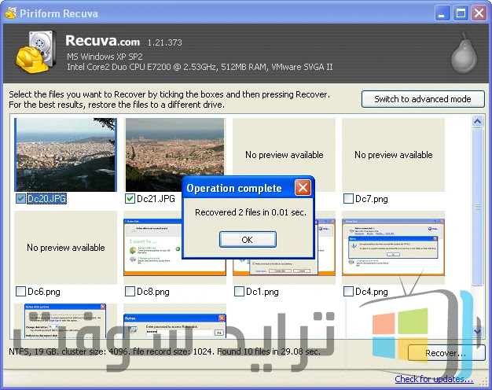The width and height of the screenshot is (492, 390).
Task: Click the Recover... button
Action: [446, 353]
